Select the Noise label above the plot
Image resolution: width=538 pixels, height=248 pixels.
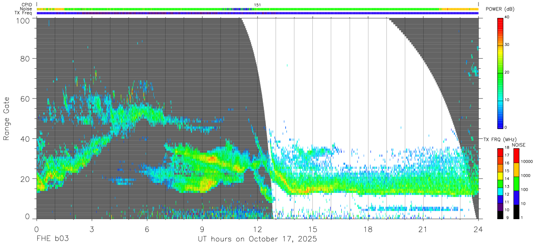click(26, 9)
